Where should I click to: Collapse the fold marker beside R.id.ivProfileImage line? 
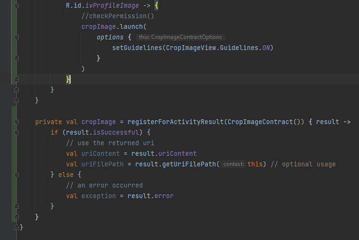[16, 6]
